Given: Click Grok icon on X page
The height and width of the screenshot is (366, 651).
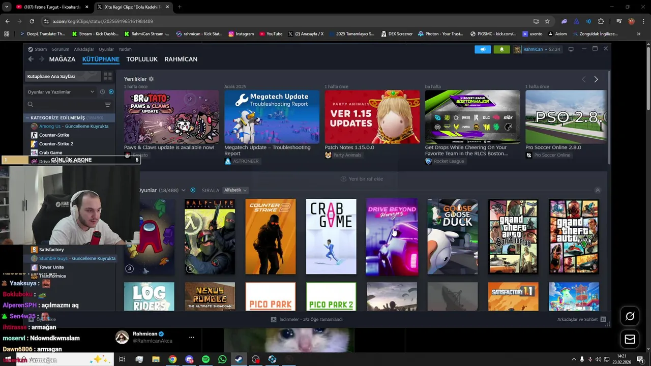Looking at the screenshot, I should (x=630, y=316).
